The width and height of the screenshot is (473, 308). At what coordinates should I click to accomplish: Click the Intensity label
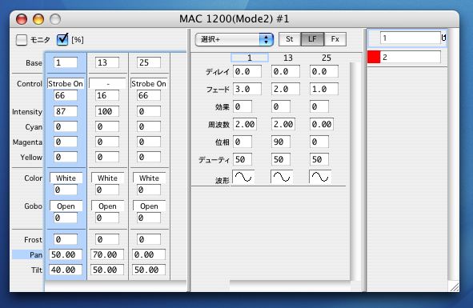[x=27, y=112]
